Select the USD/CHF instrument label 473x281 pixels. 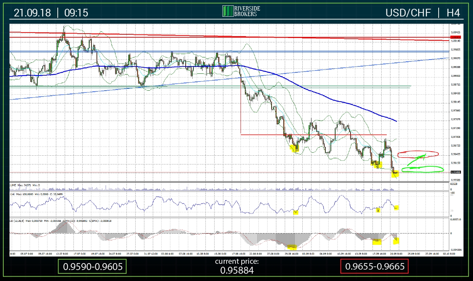coord(408,12)
